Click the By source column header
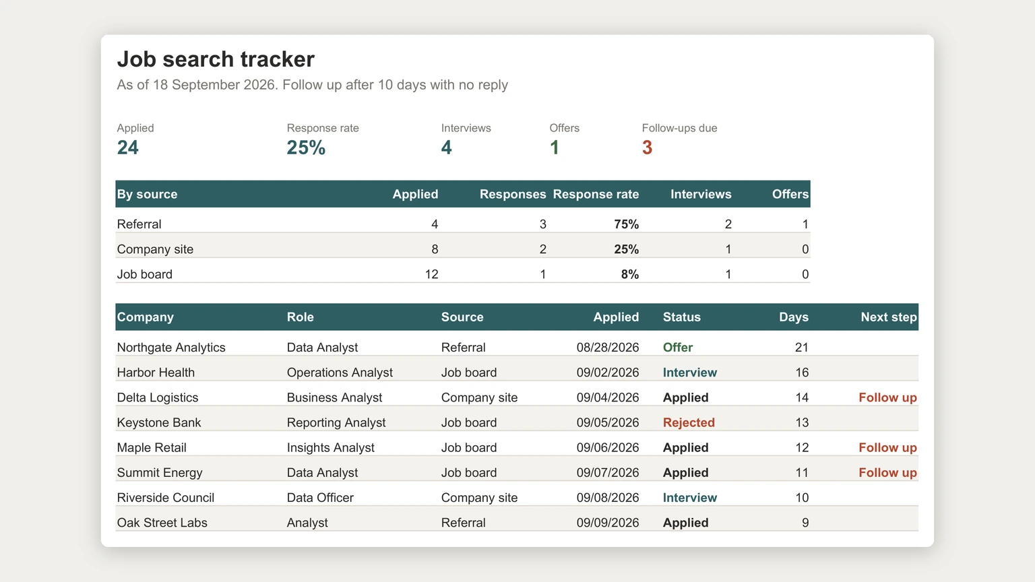This screenshot has width=1035, height=582. coord(147,194)
